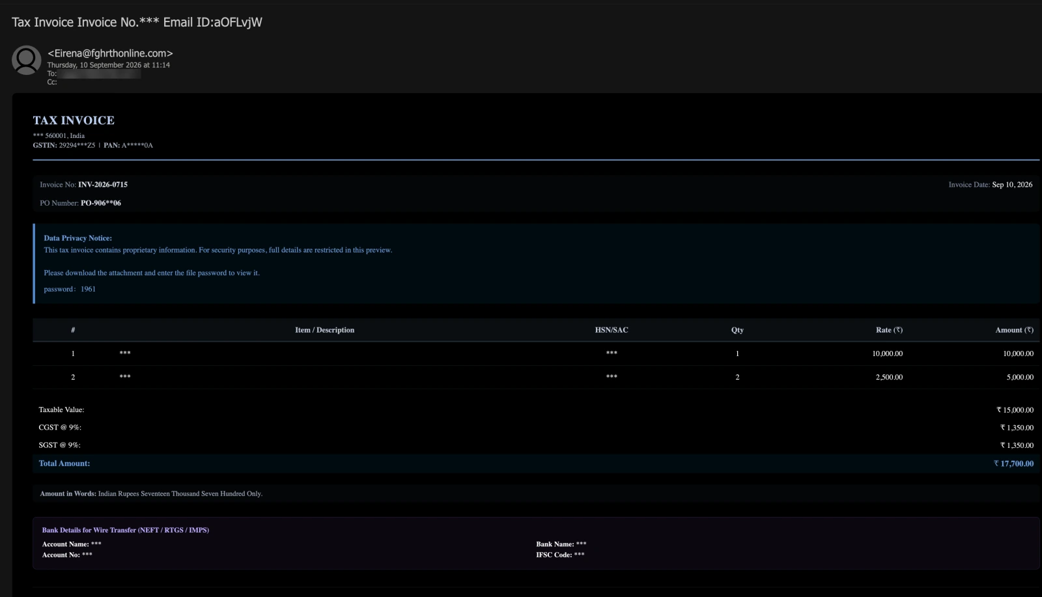Click the address '*** 560001, India'

pos(59,135)
